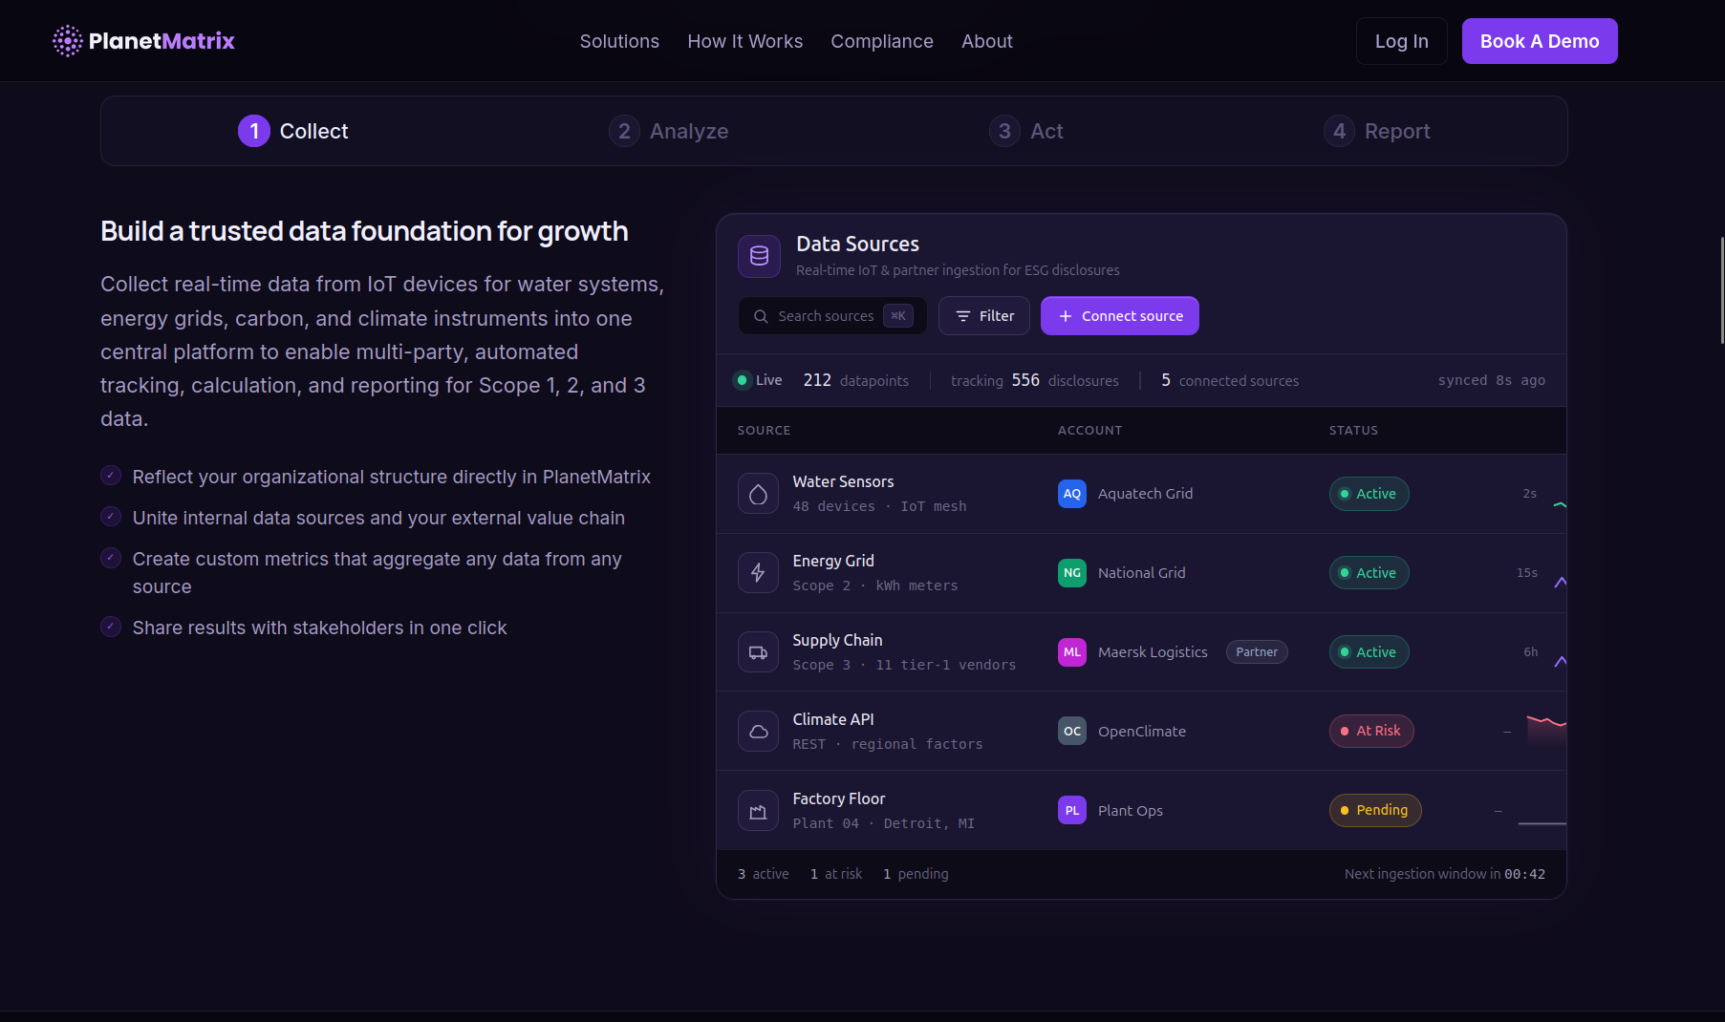Switch to the Act step tab

1025,131
